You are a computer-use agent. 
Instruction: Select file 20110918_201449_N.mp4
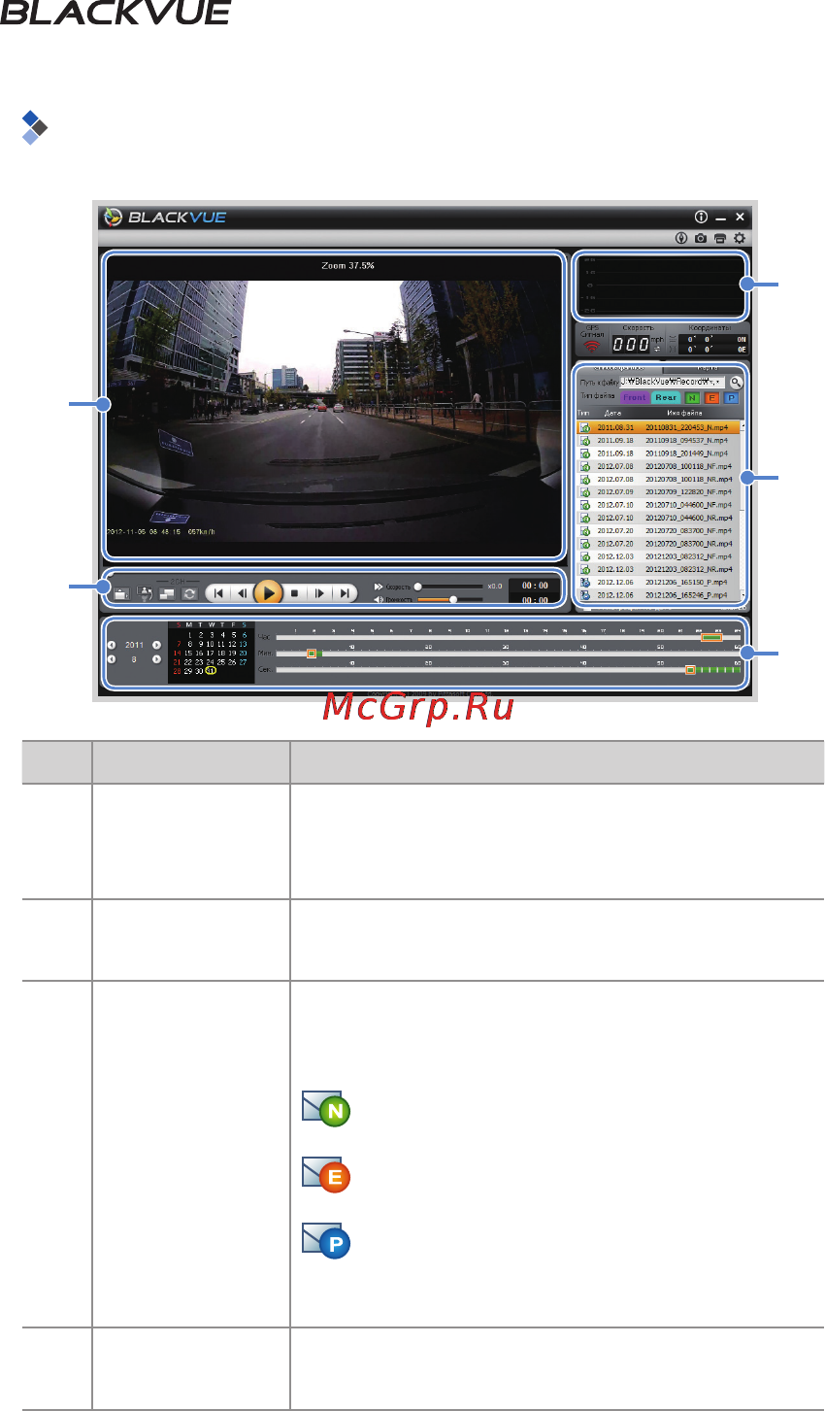(x=659, y=453)
